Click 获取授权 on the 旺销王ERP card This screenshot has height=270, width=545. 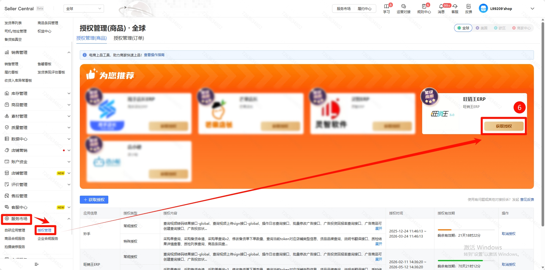coord(504,126)
